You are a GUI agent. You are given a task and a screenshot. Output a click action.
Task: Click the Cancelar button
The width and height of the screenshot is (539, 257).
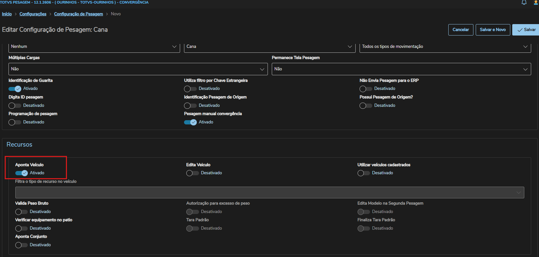pos(461,30)
